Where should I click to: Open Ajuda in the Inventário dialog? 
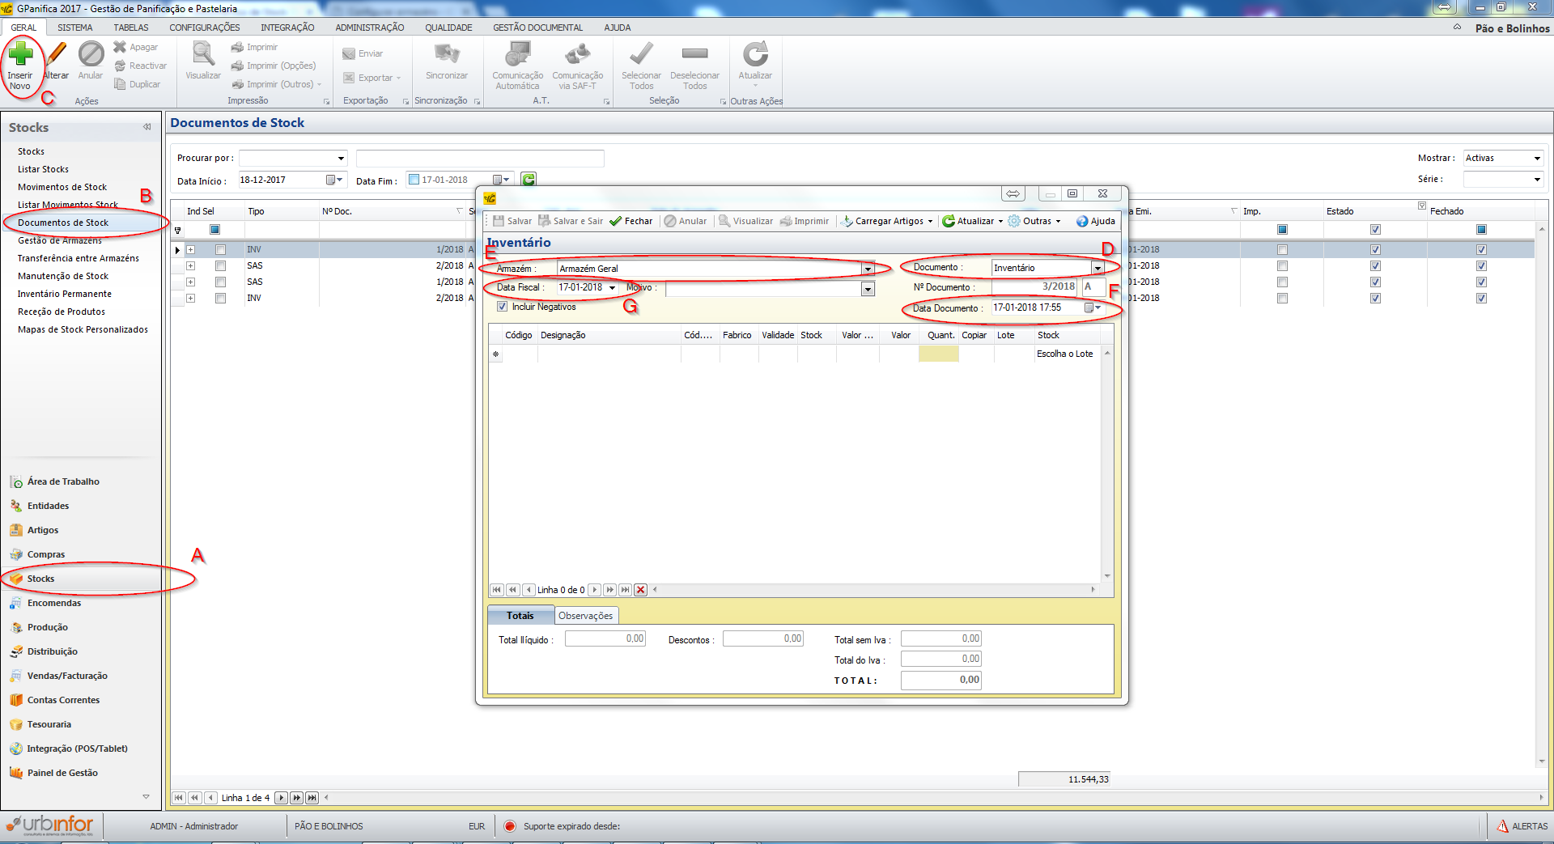pos(1095,221)
